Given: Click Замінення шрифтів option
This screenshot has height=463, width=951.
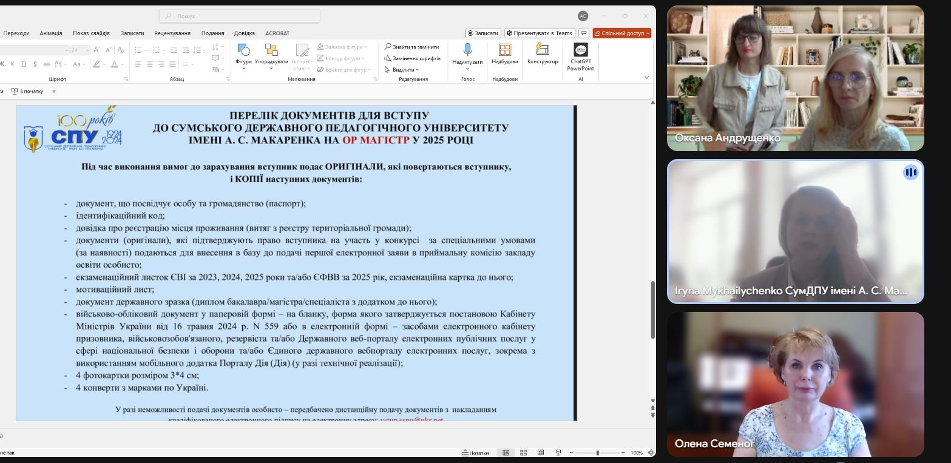Looking at the screenshot, I should pyautogui.click(x=412, y=58).
